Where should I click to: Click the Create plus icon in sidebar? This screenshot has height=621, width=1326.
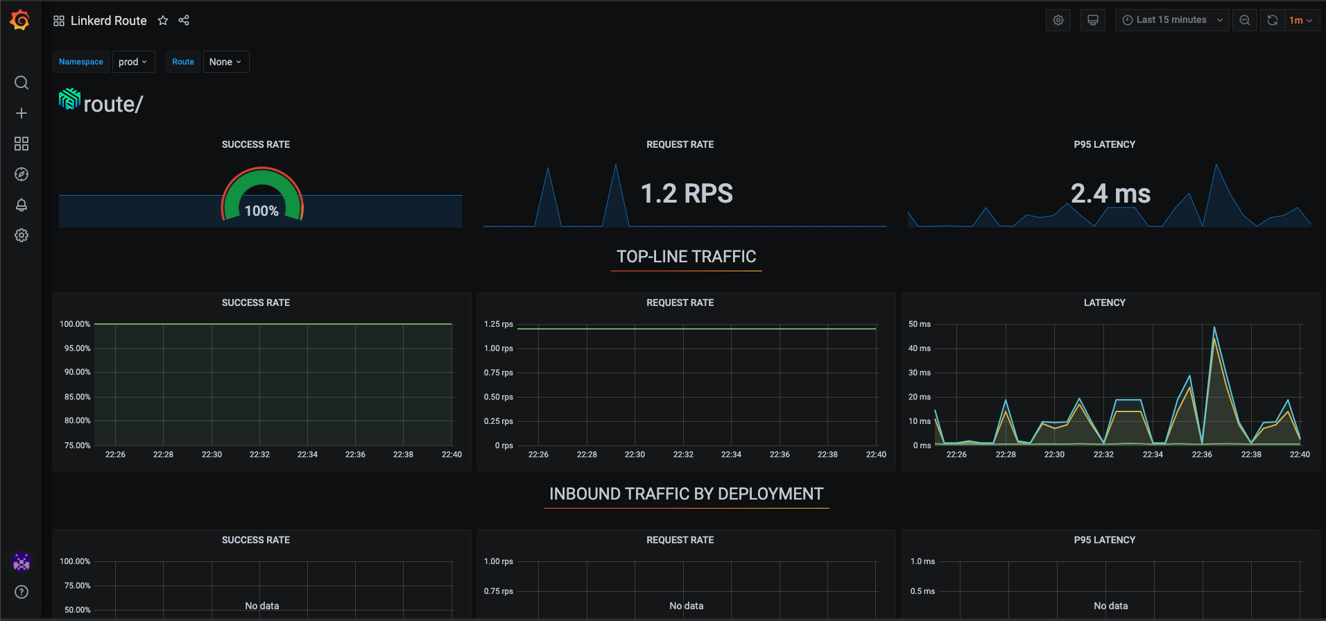21,113
